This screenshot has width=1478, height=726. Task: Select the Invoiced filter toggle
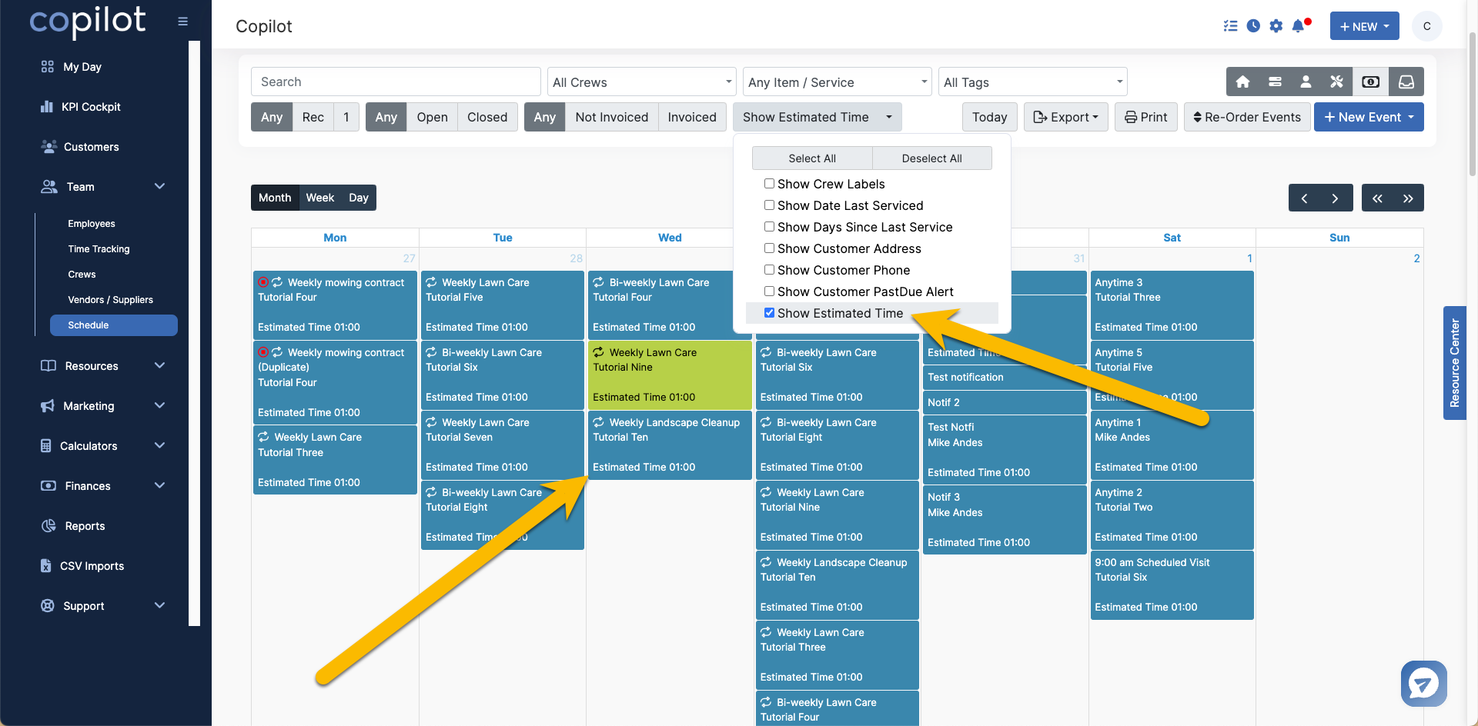click(692, 117)
